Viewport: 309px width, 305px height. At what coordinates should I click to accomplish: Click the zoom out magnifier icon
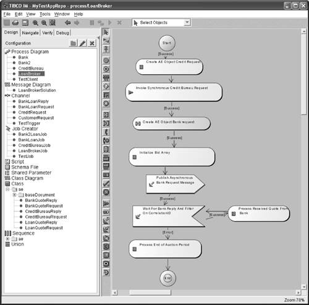pos(44,23)
